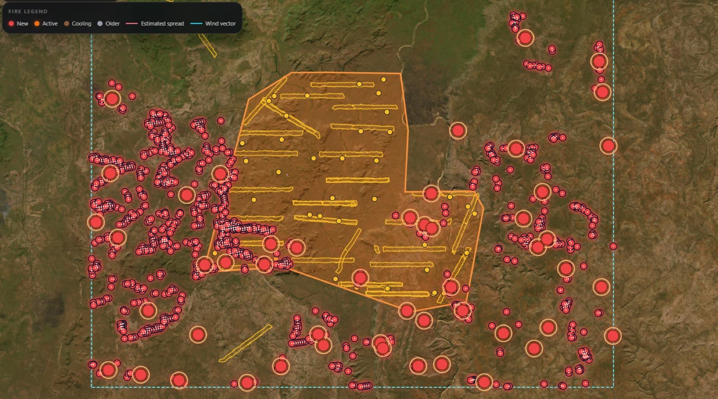Click the orange Active dot in fire legend

(37, 23)
